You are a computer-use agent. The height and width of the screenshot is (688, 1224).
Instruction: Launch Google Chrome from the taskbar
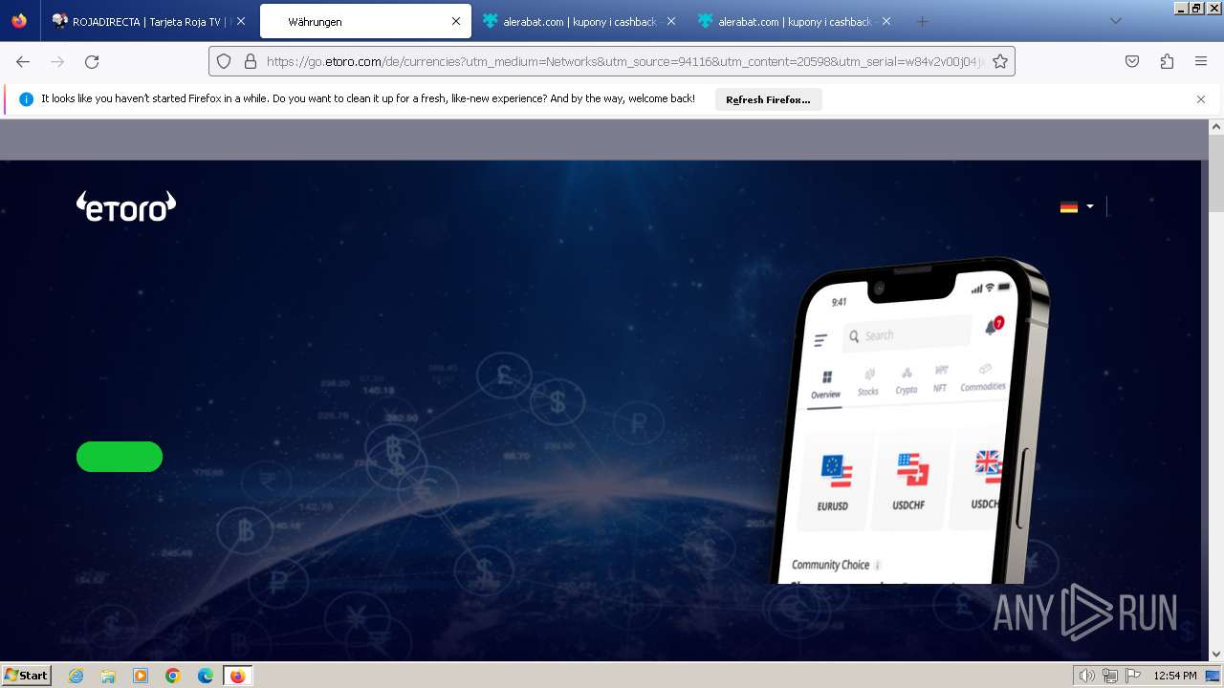[x=173, y=676]
